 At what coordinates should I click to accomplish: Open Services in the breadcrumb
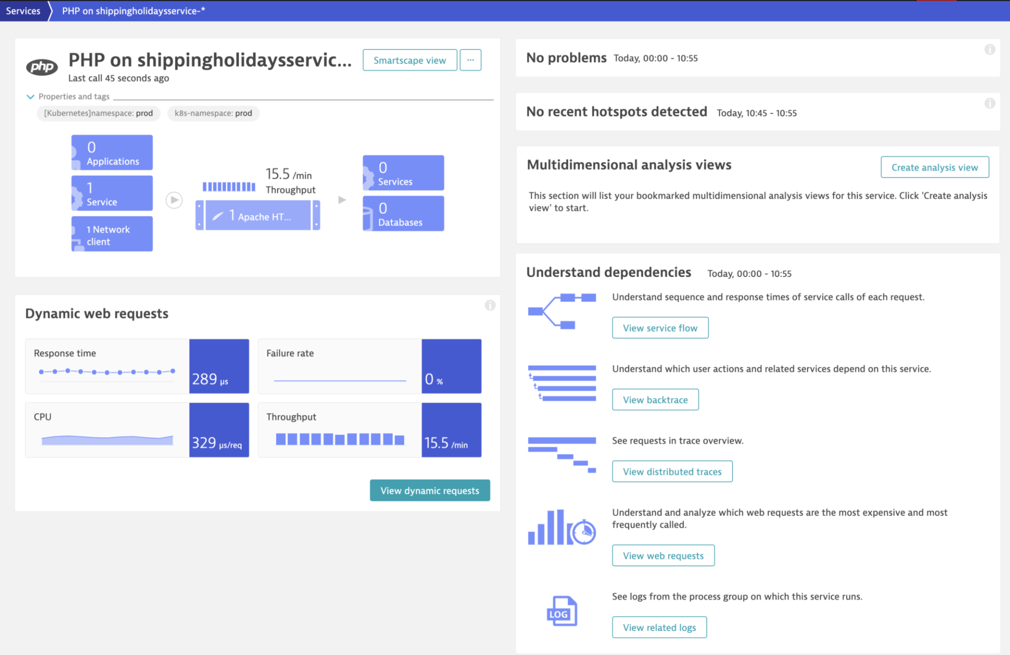(23, 11)
